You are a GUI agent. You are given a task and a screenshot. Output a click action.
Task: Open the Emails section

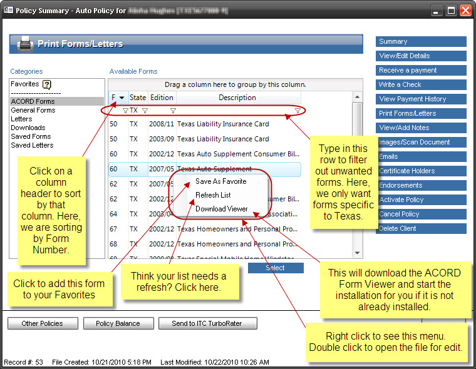coord(422,156)
